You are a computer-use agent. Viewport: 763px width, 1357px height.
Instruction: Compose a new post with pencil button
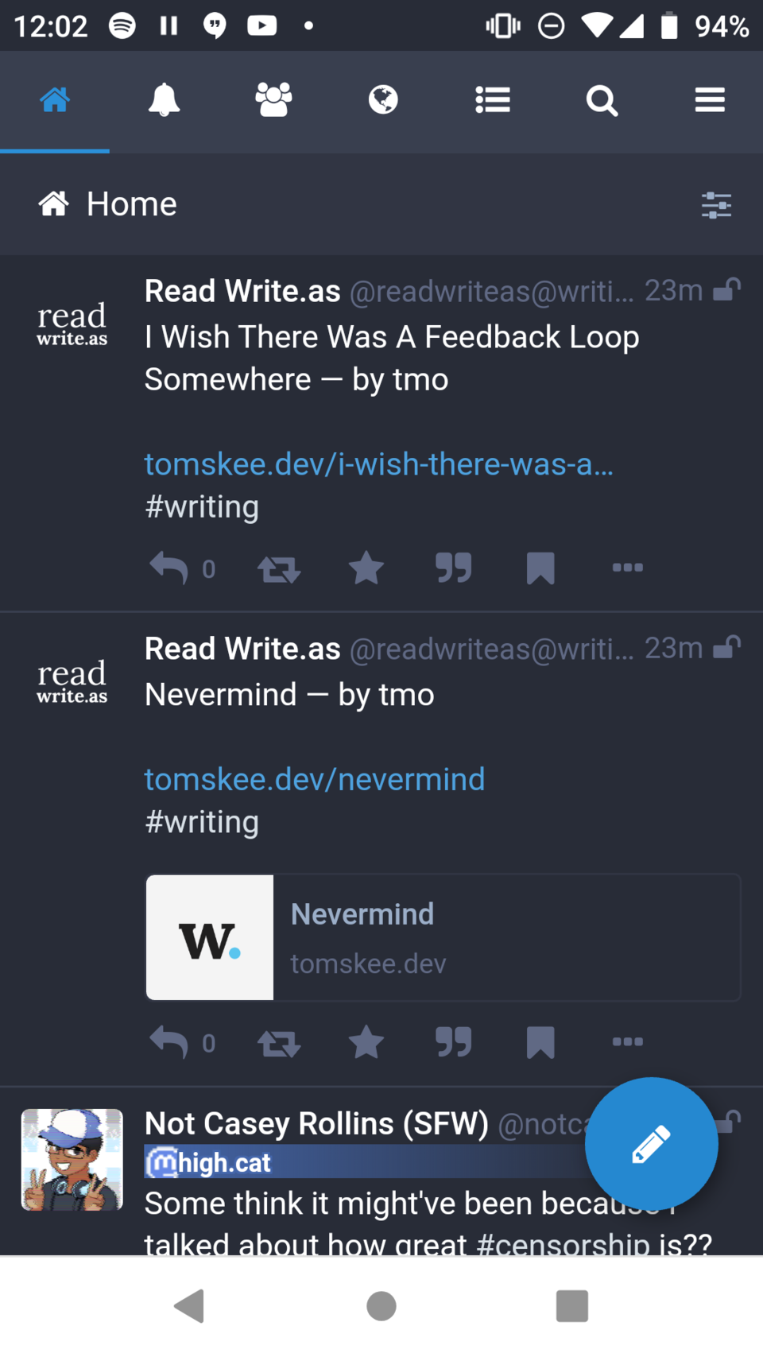[x=651, y=1144]
